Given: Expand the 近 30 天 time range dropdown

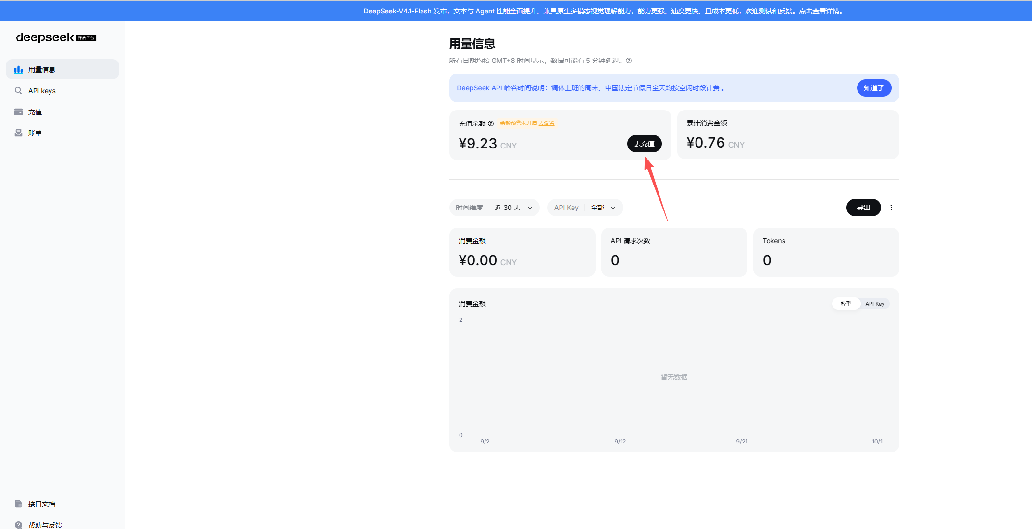Looking at the screenshot, I should point(514,208).
